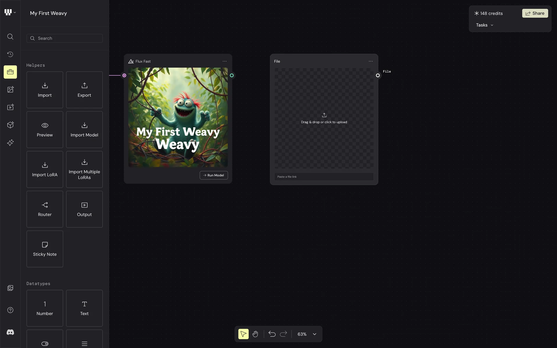Click the Paste a file link field

click(x=324, y=177)
